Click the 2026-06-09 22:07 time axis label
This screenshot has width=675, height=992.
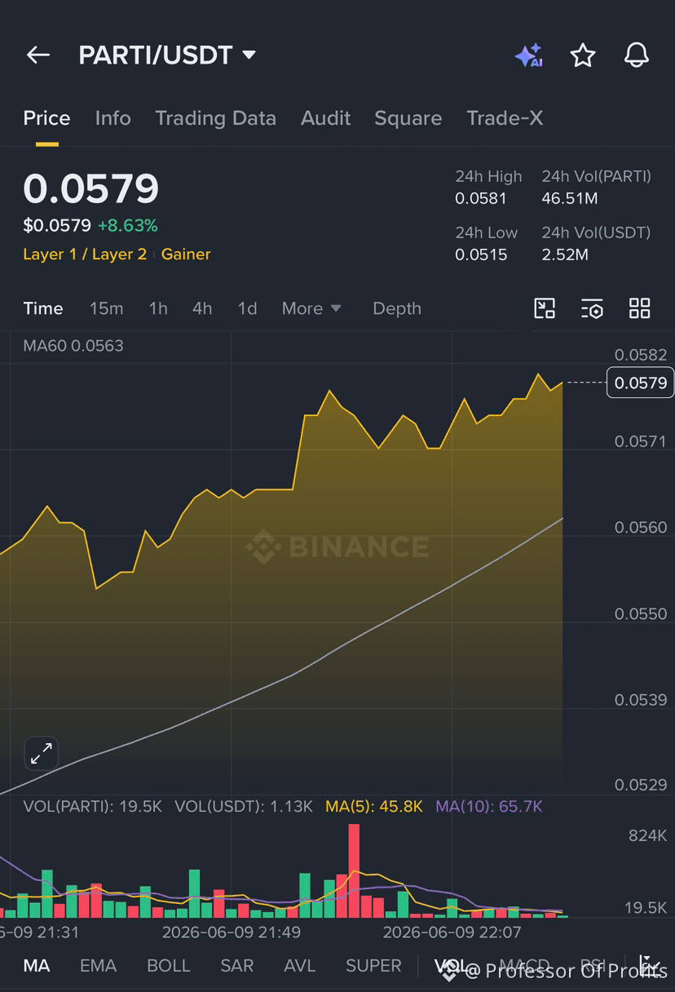click(x=452, y=932)
